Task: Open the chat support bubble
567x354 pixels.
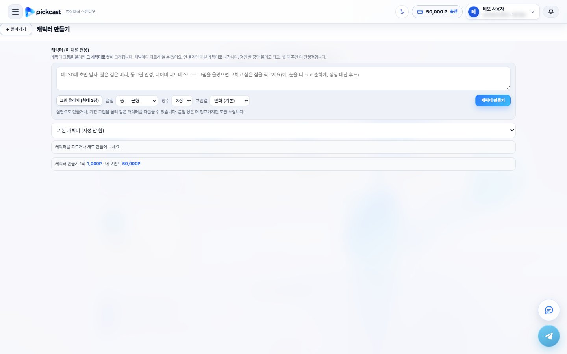Action: point(549,310)
